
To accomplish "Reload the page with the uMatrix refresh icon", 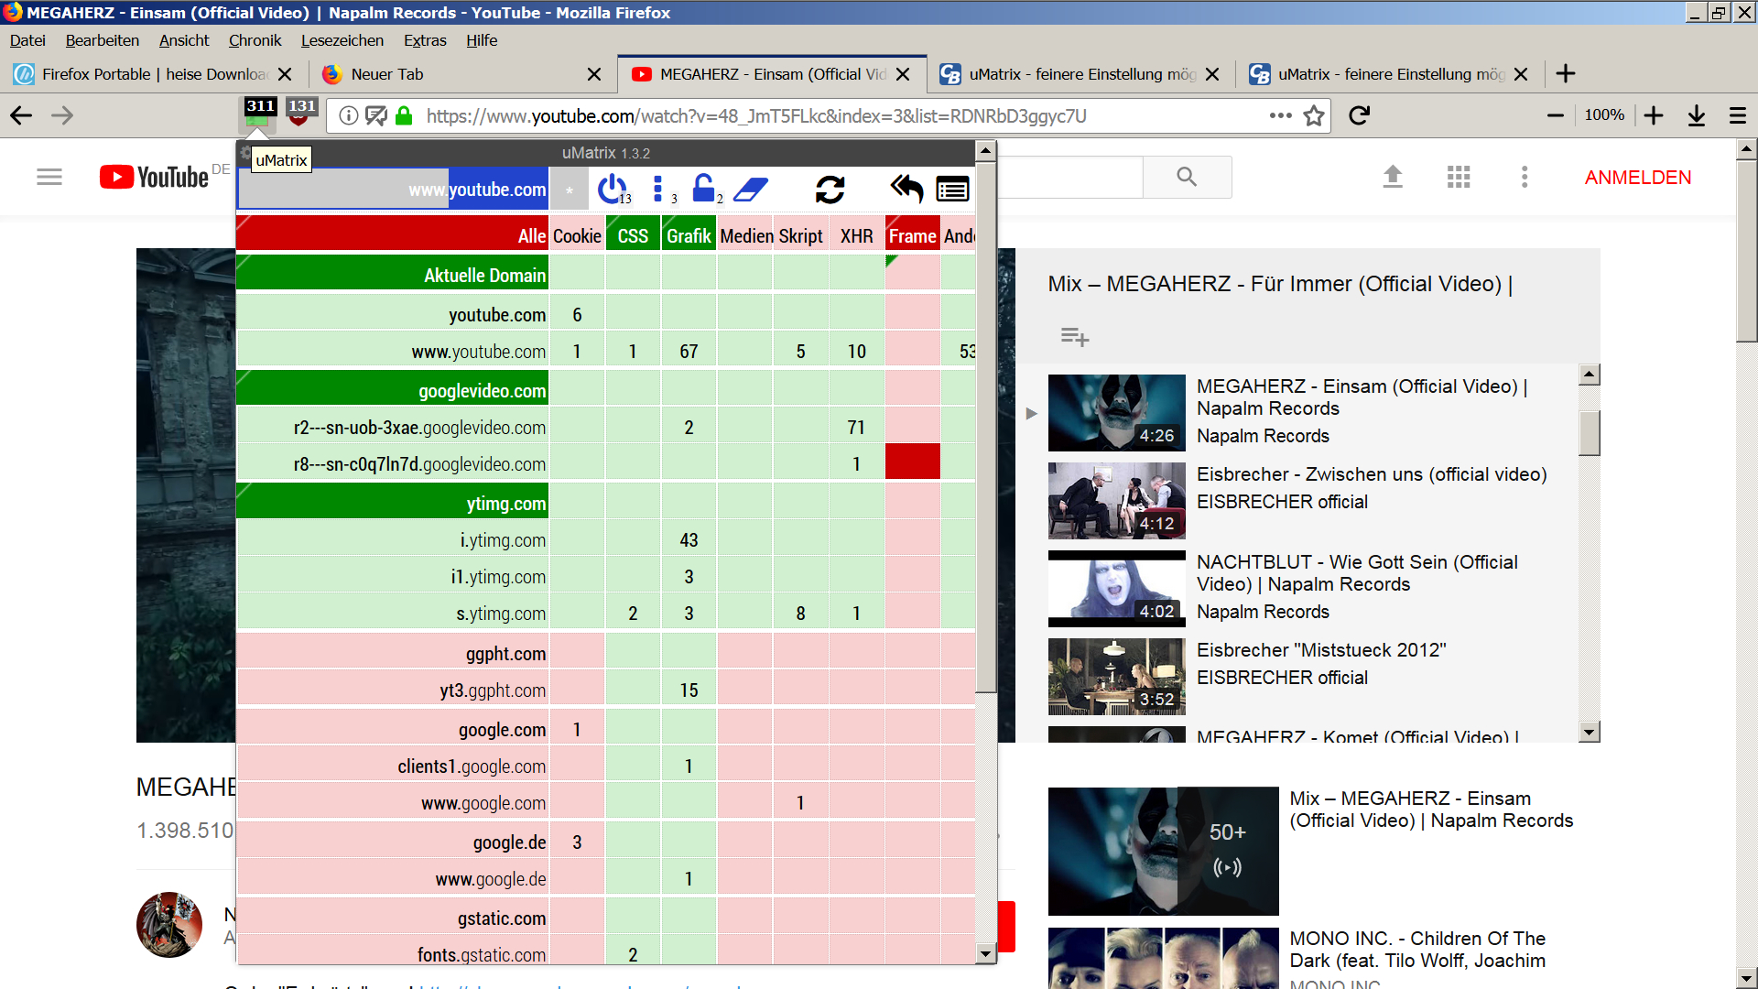I will [x=830, y=190].
